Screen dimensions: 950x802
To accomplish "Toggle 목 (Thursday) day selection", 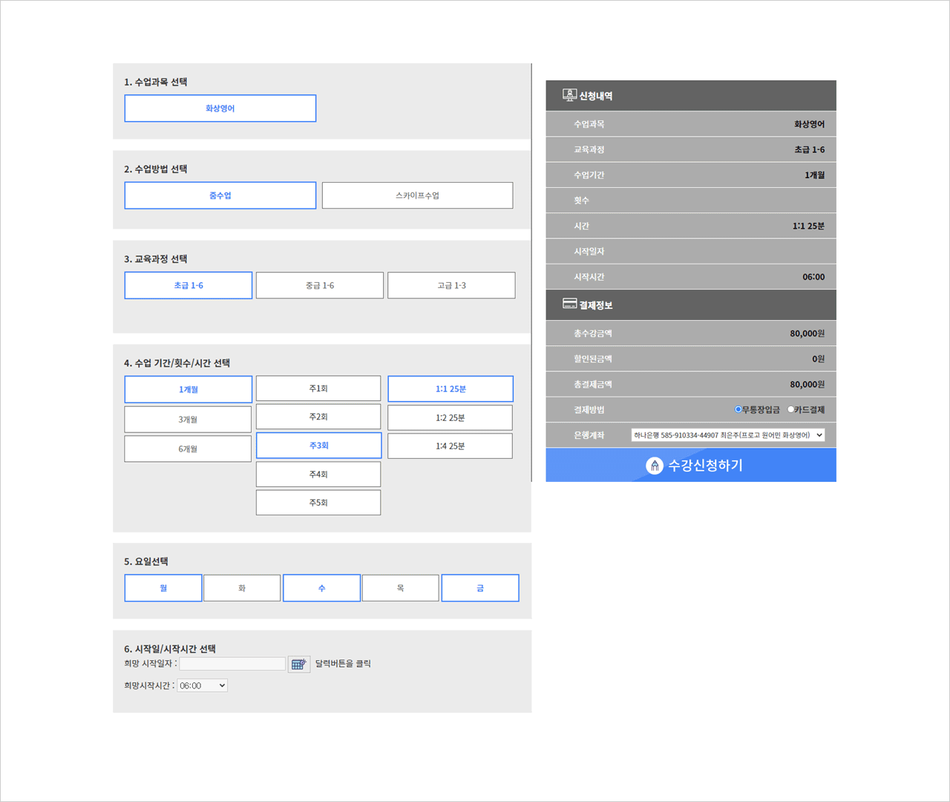I will click(x=401, y=588).
